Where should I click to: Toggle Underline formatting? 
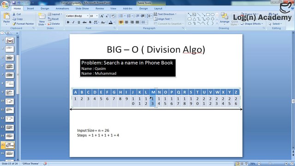(79, 22)
